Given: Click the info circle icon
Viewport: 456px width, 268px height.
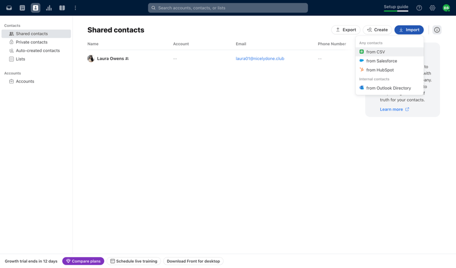Looking at the screenshot, I should [x=437, y=30].
